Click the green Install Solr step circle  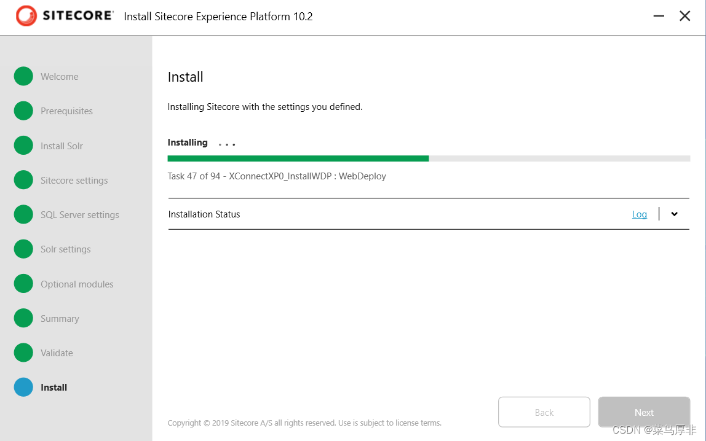(x=23, y=146)
